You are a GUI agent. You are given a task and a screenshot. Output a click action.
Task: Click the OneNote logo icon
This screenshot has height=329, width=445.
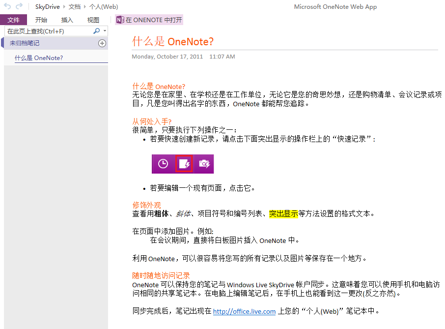[120, 20]
